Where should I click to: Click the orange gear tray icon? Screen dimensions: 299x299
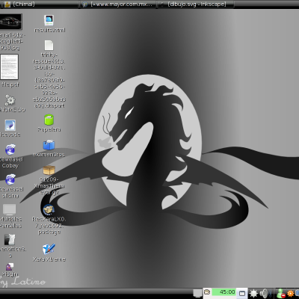click(291, 294)
